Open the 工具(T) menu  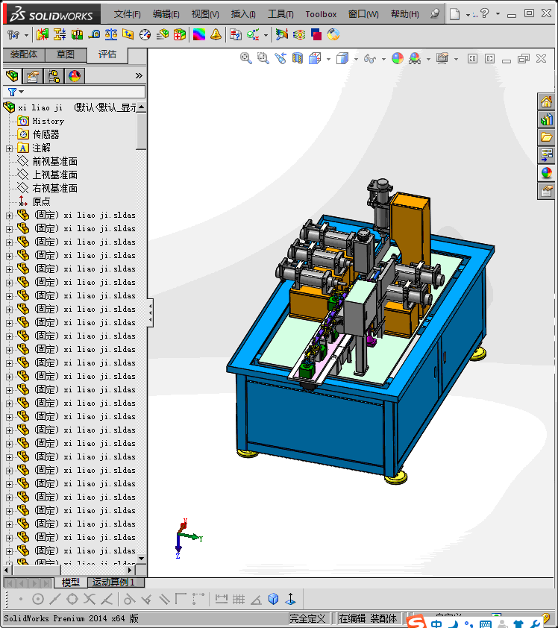[280, 14]
